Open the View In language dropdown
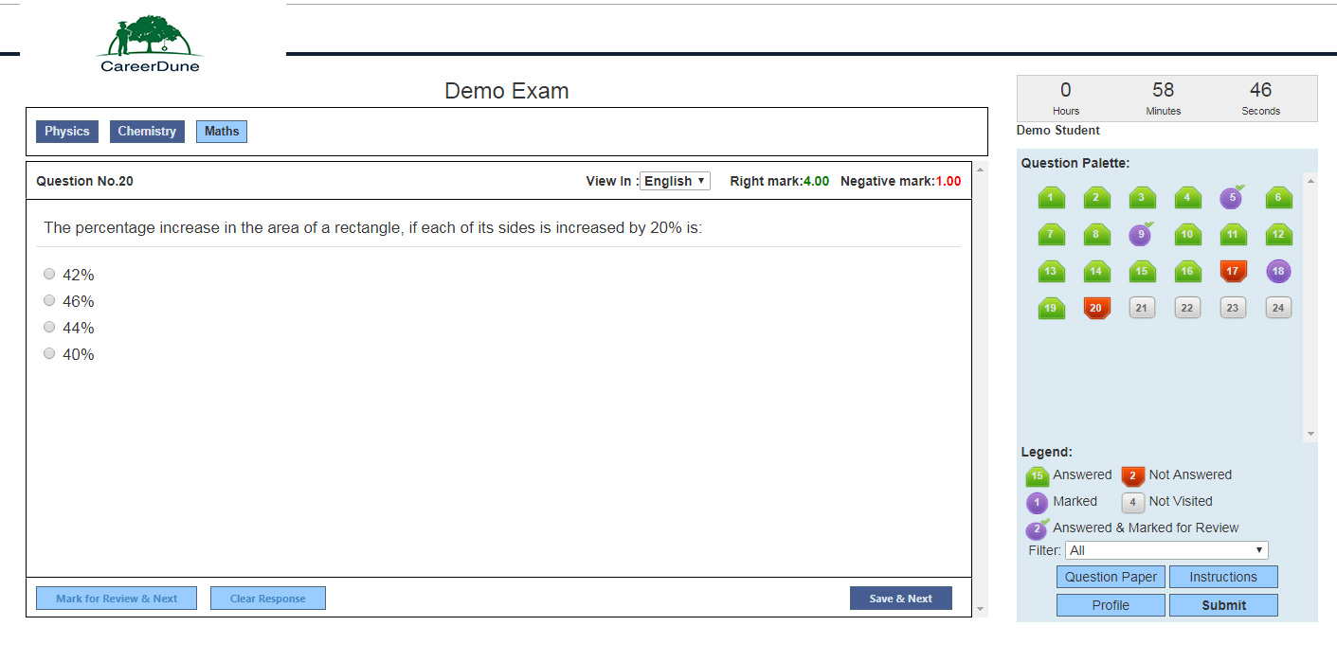Viewport: 1337px width, 662px height. coord(676,181)
